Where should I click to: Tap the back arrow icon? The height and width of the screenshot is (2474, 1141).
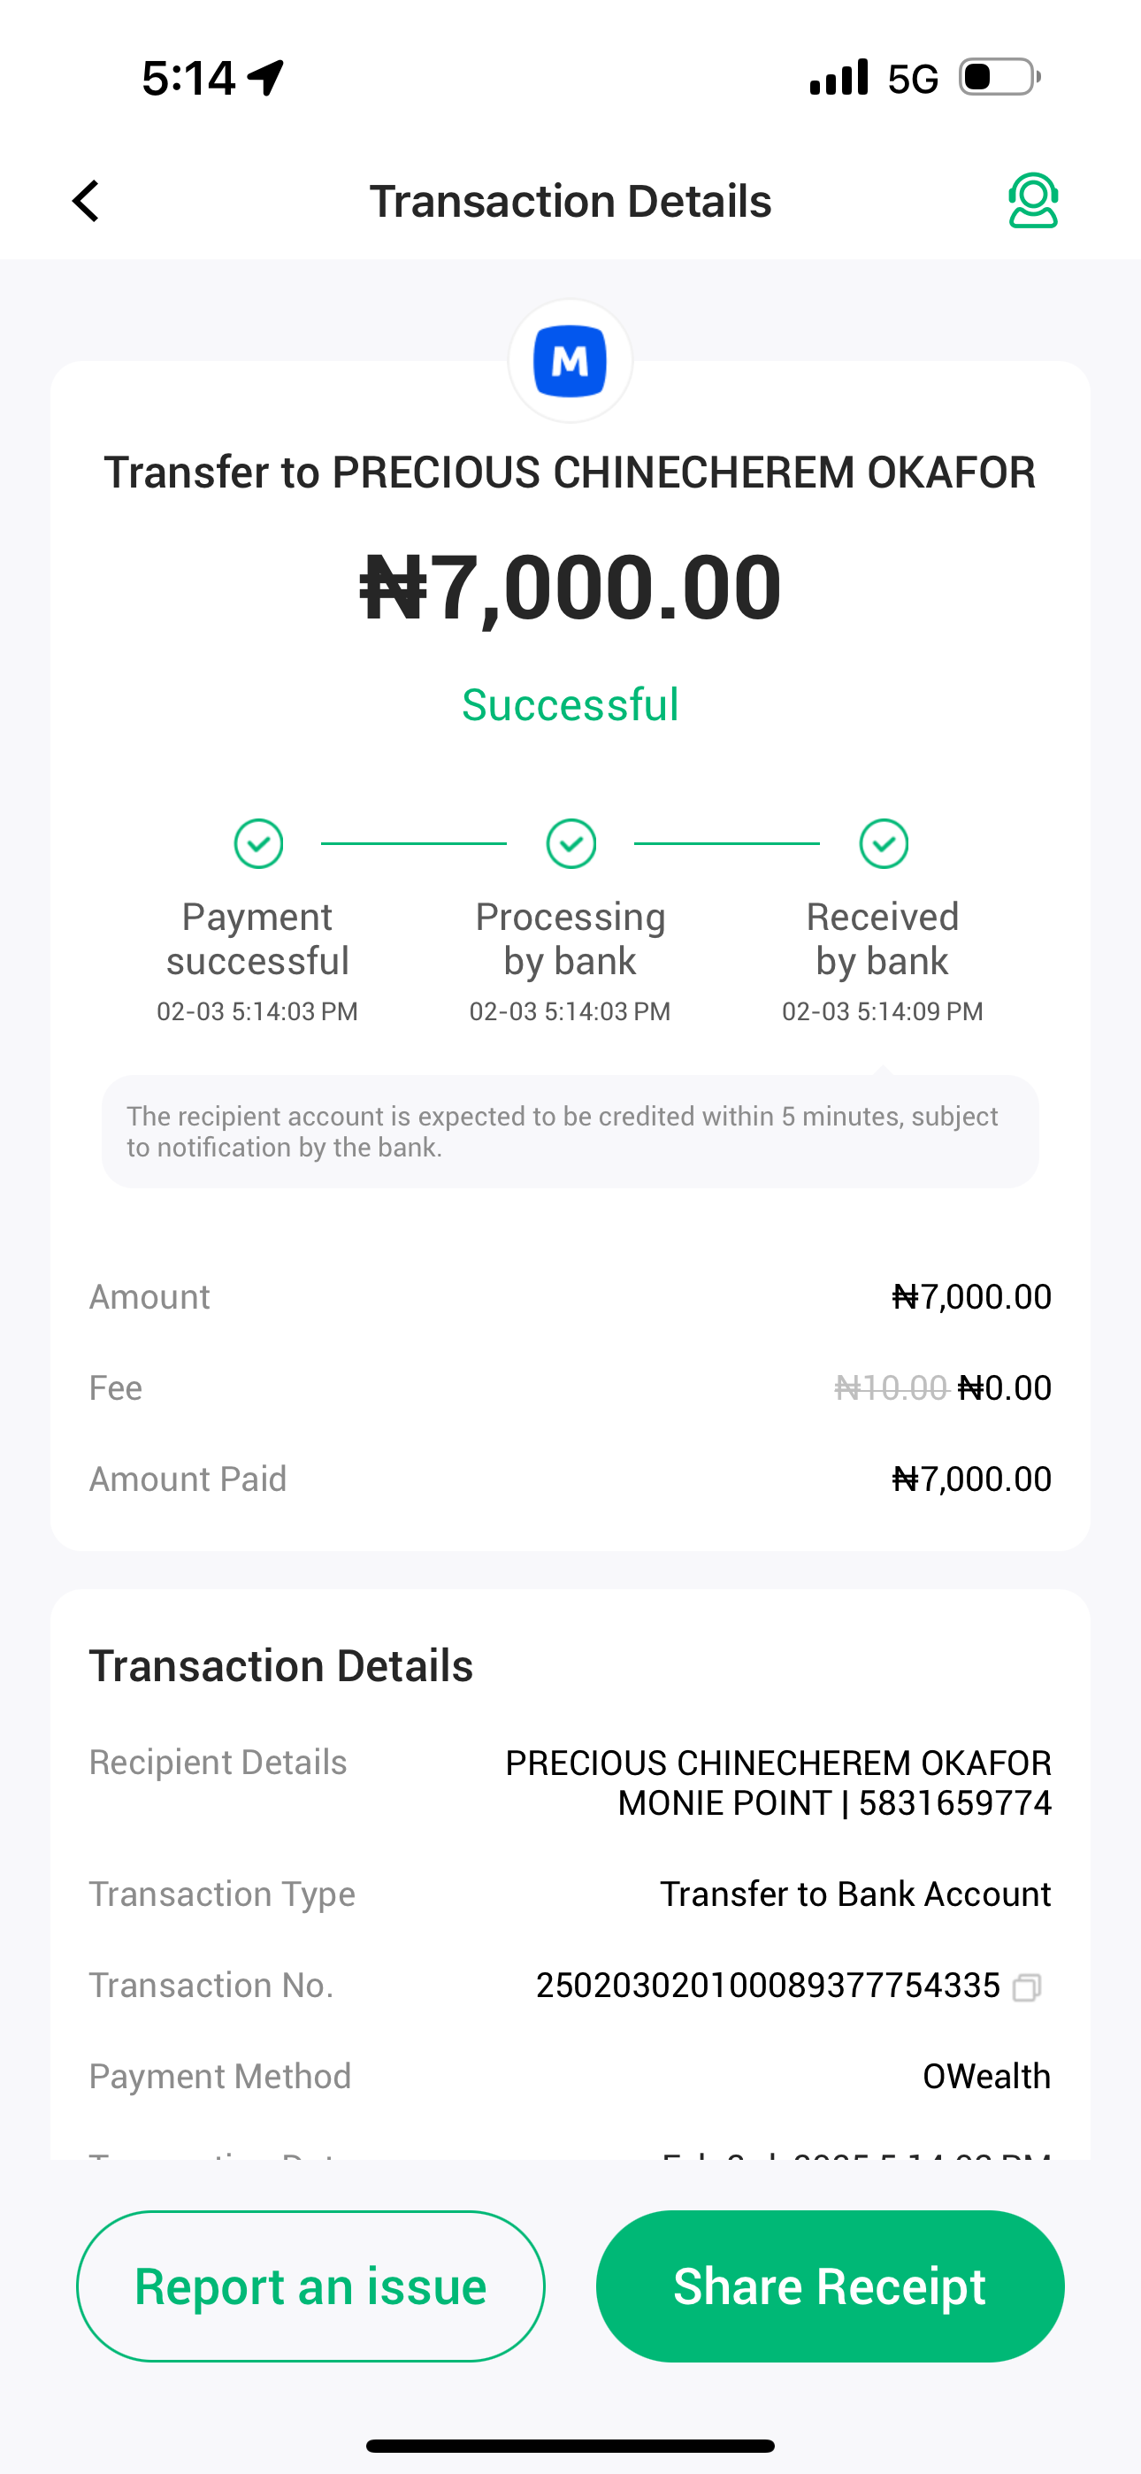tap(87, 202)
